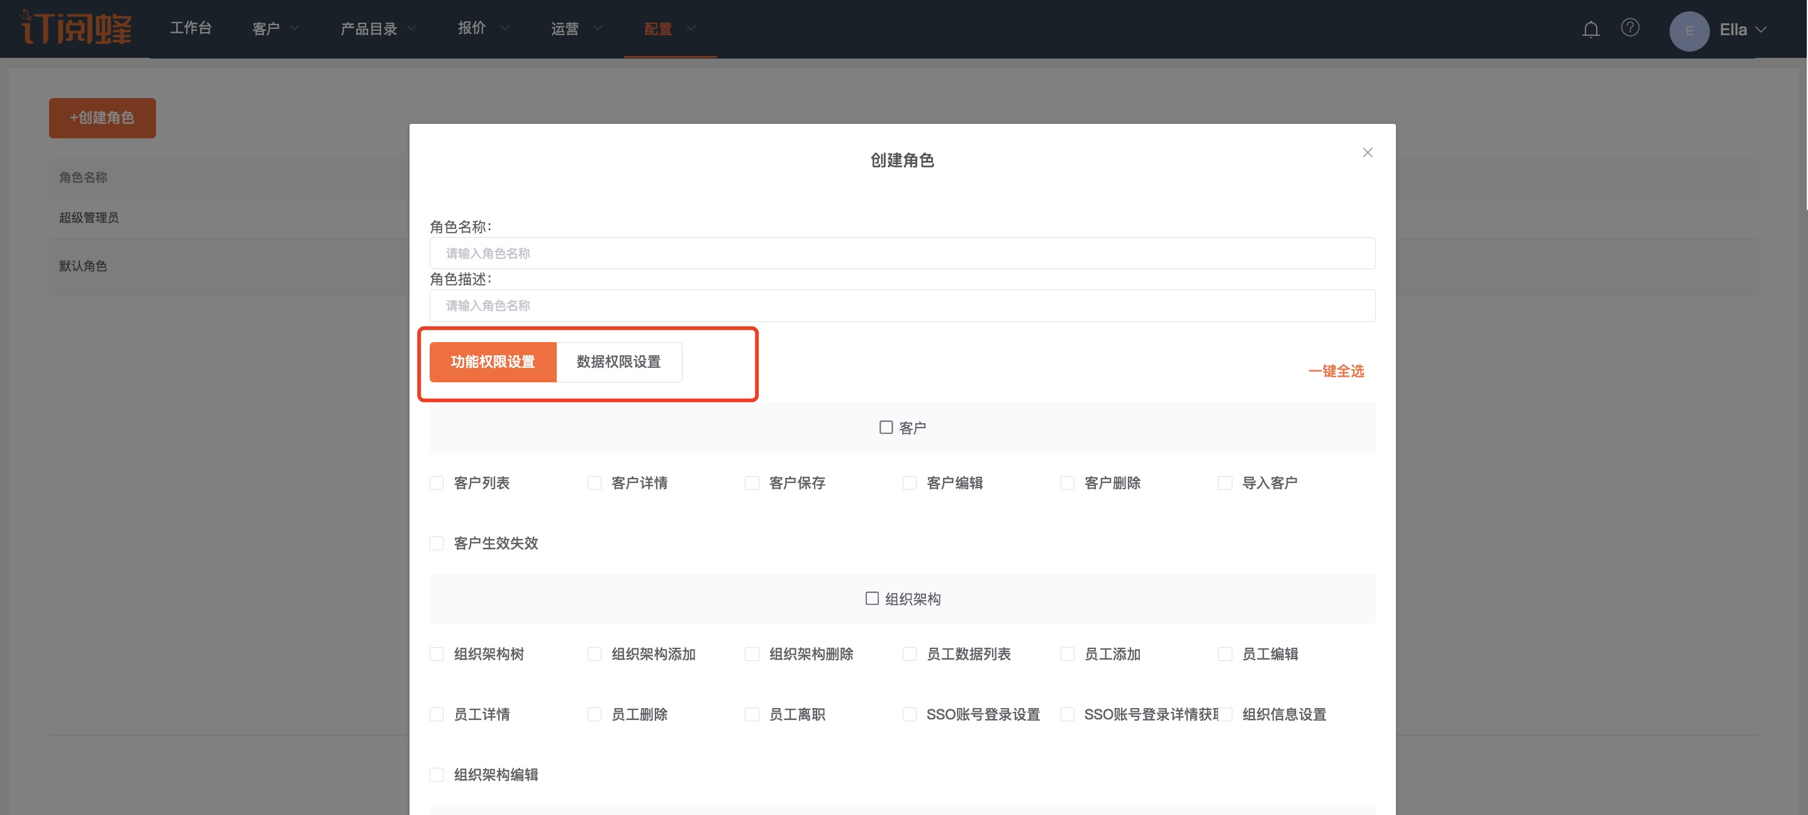
Task: Open the help question mark icon
Action: point(1630,28)
